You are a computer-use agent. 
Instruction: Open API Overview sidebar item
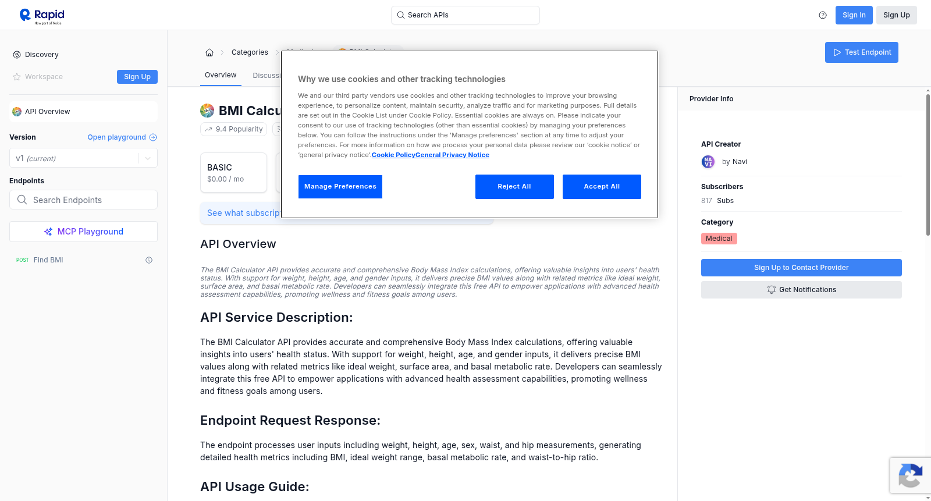pyautogui.click(x=83, y=112)
